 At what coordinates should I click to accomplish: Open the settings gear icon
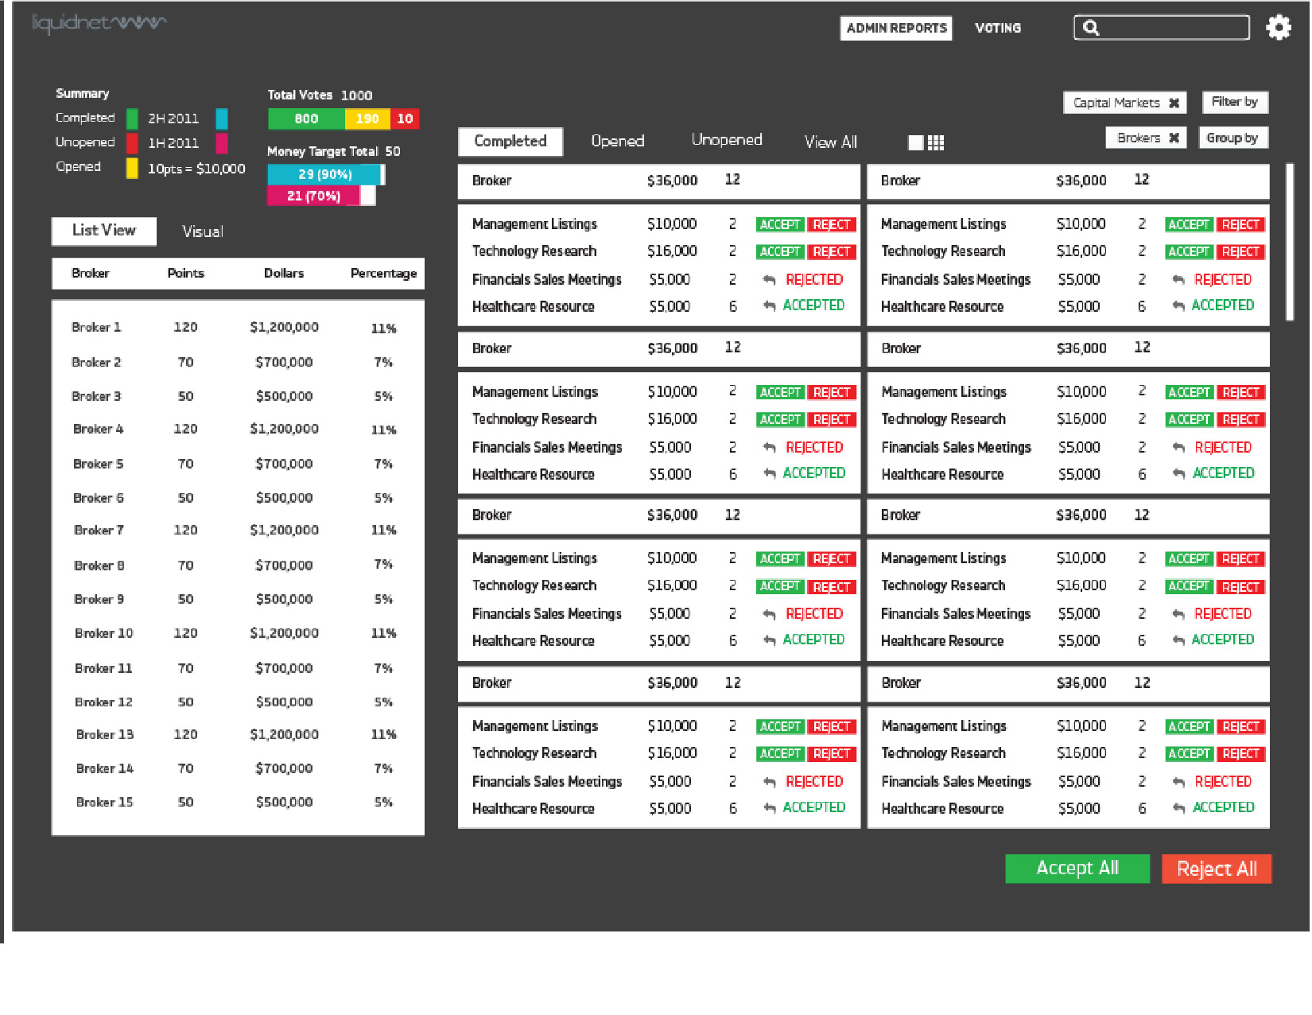pos(1278,28)
